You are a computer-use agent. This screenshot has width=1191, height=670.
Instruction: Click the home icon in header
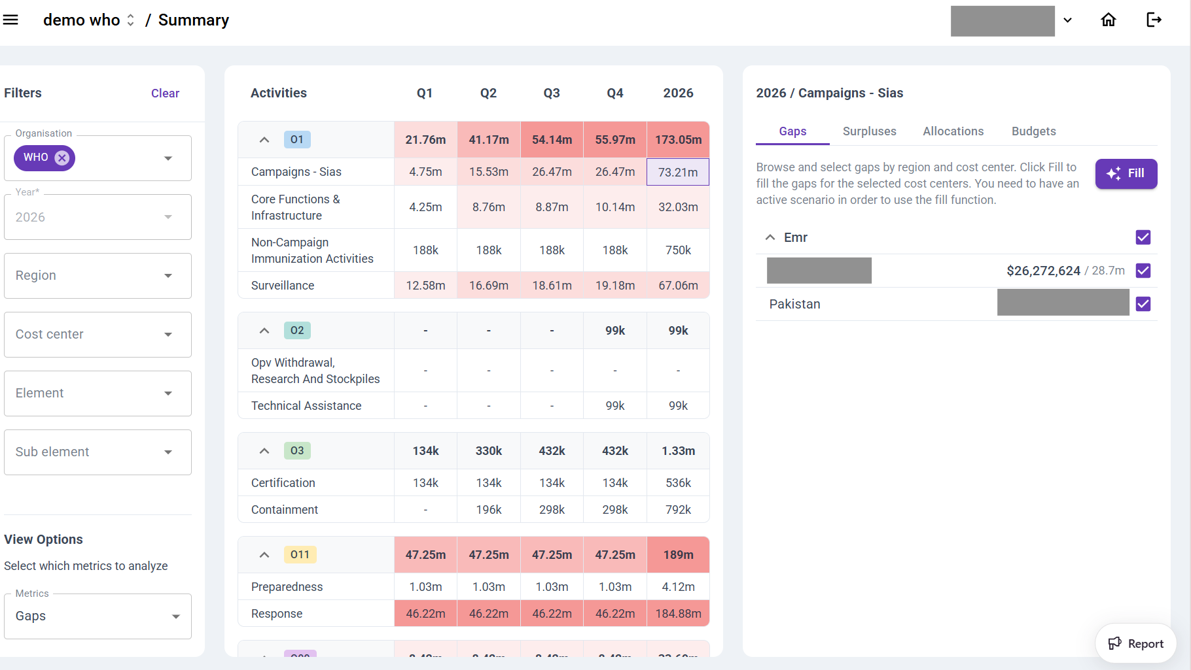(x=1108, y=20)
